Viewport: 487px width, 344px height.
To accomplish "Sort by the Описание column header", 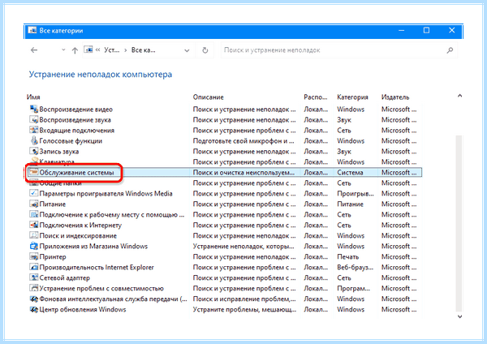I will click(208, 97).
